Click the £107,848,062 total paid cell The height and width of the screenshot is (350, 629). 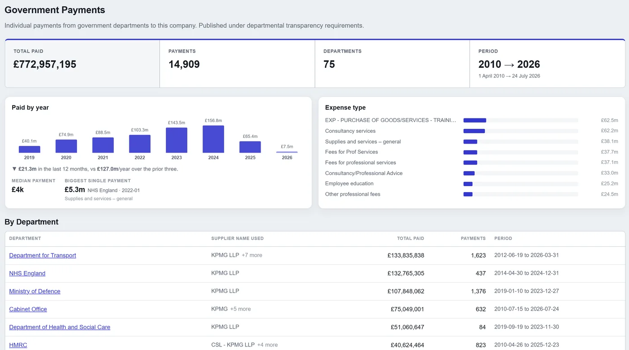tap(406, 291)
